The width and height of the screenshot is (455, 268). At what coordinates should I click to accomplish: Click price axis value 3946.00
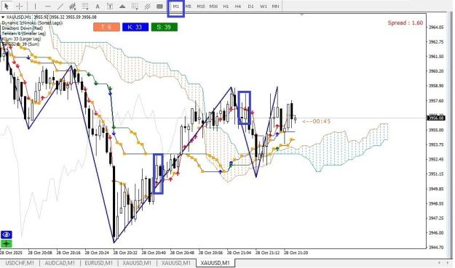coord(436,232)
